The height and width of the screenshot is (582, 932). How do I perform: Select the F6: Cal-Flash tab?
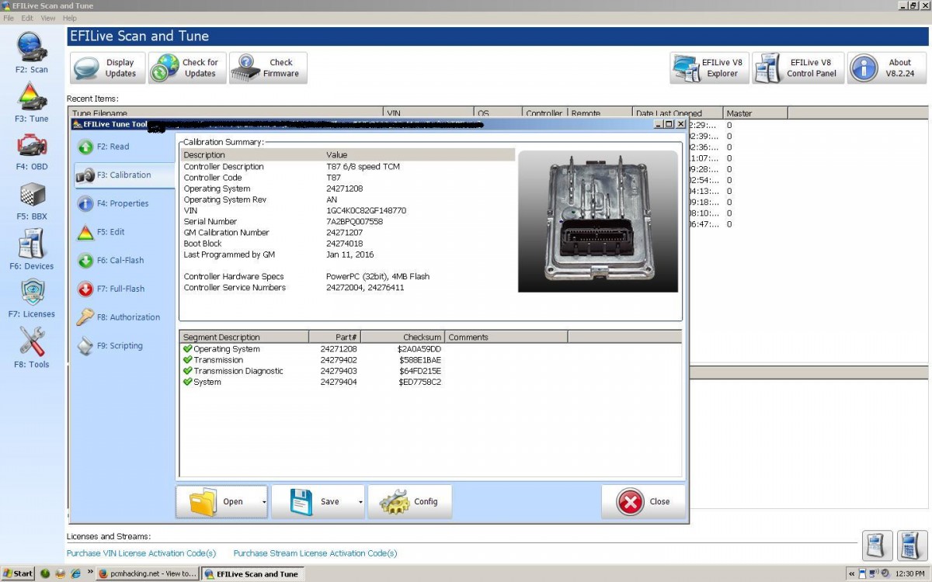[x=124, y=261]
